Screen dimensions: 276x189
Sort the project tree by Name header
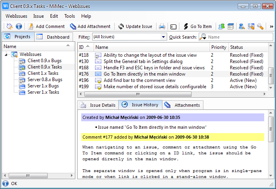[x=38, y=46]
